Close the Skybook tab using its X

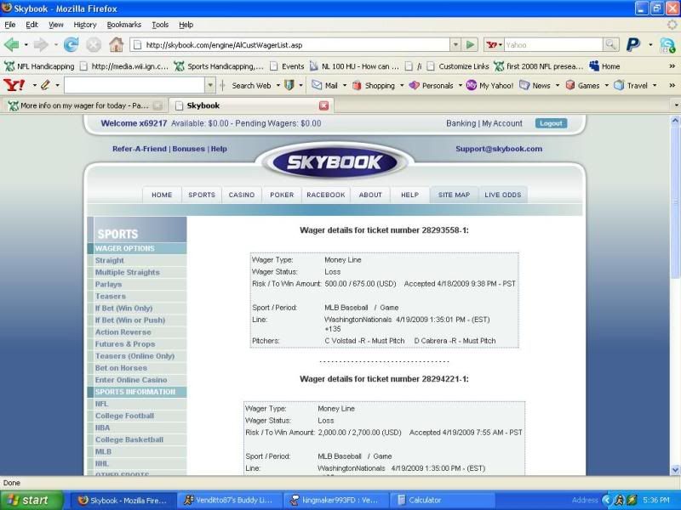[x=323, y=105]
